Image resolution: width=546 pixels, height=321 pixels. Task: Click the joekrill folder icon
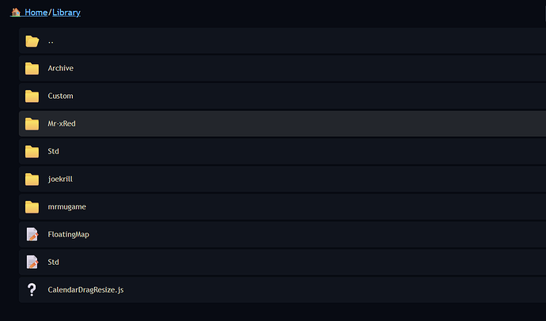pos(32,179)
